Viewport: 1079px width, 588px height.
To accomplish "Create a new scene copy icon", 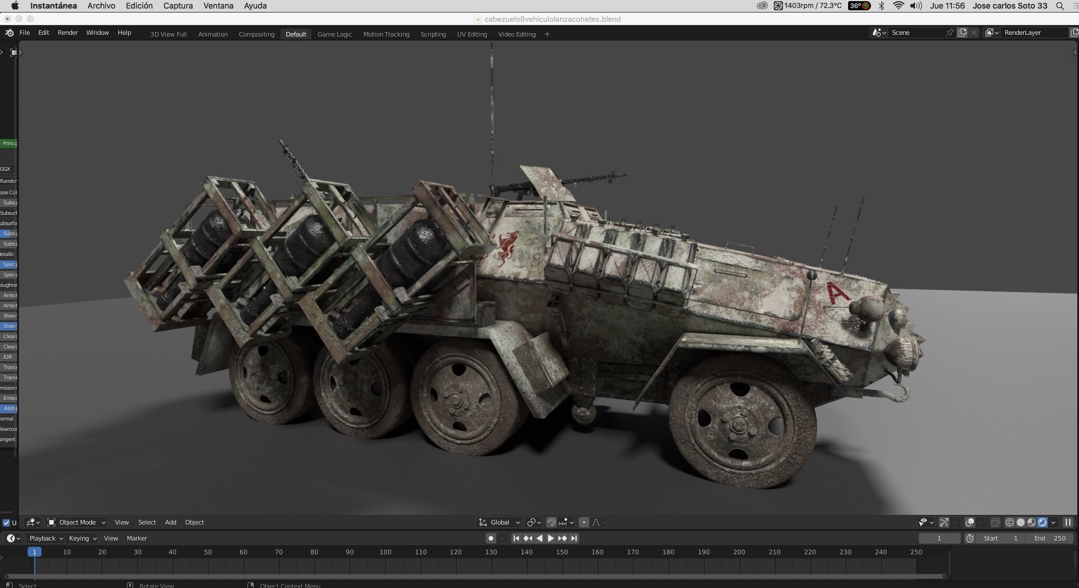I will (x=962, y=33).
